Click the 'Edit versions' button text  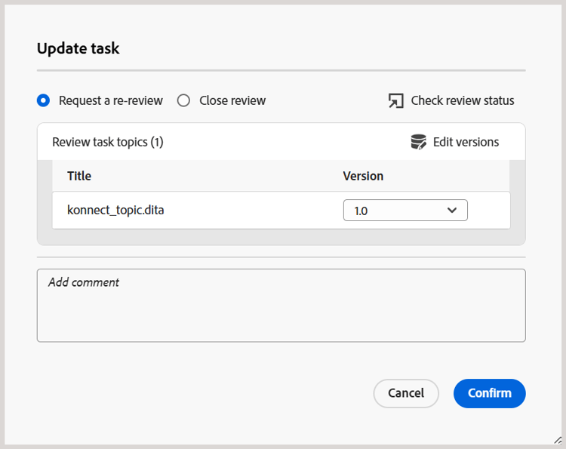pos(466,142)
